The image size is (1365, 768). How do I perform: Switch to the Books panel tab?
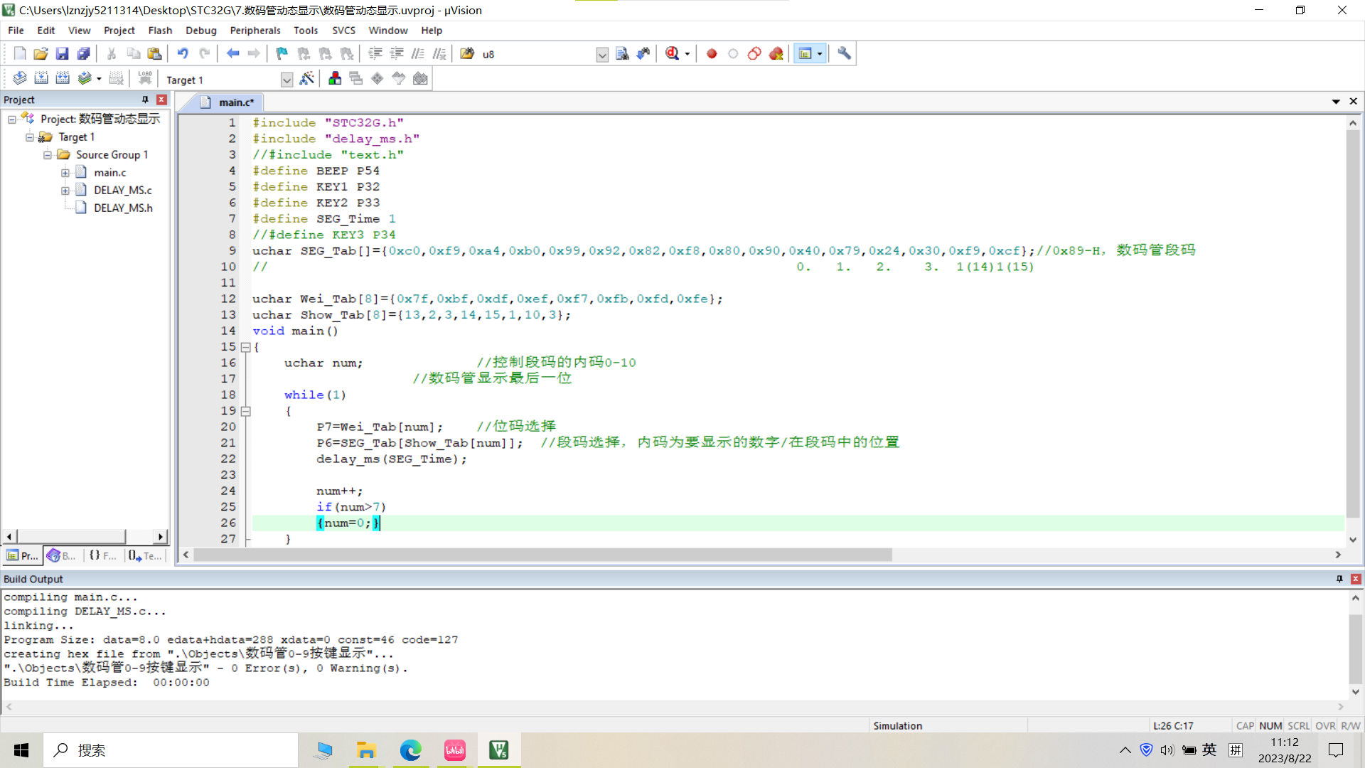[x=62, y=555]
